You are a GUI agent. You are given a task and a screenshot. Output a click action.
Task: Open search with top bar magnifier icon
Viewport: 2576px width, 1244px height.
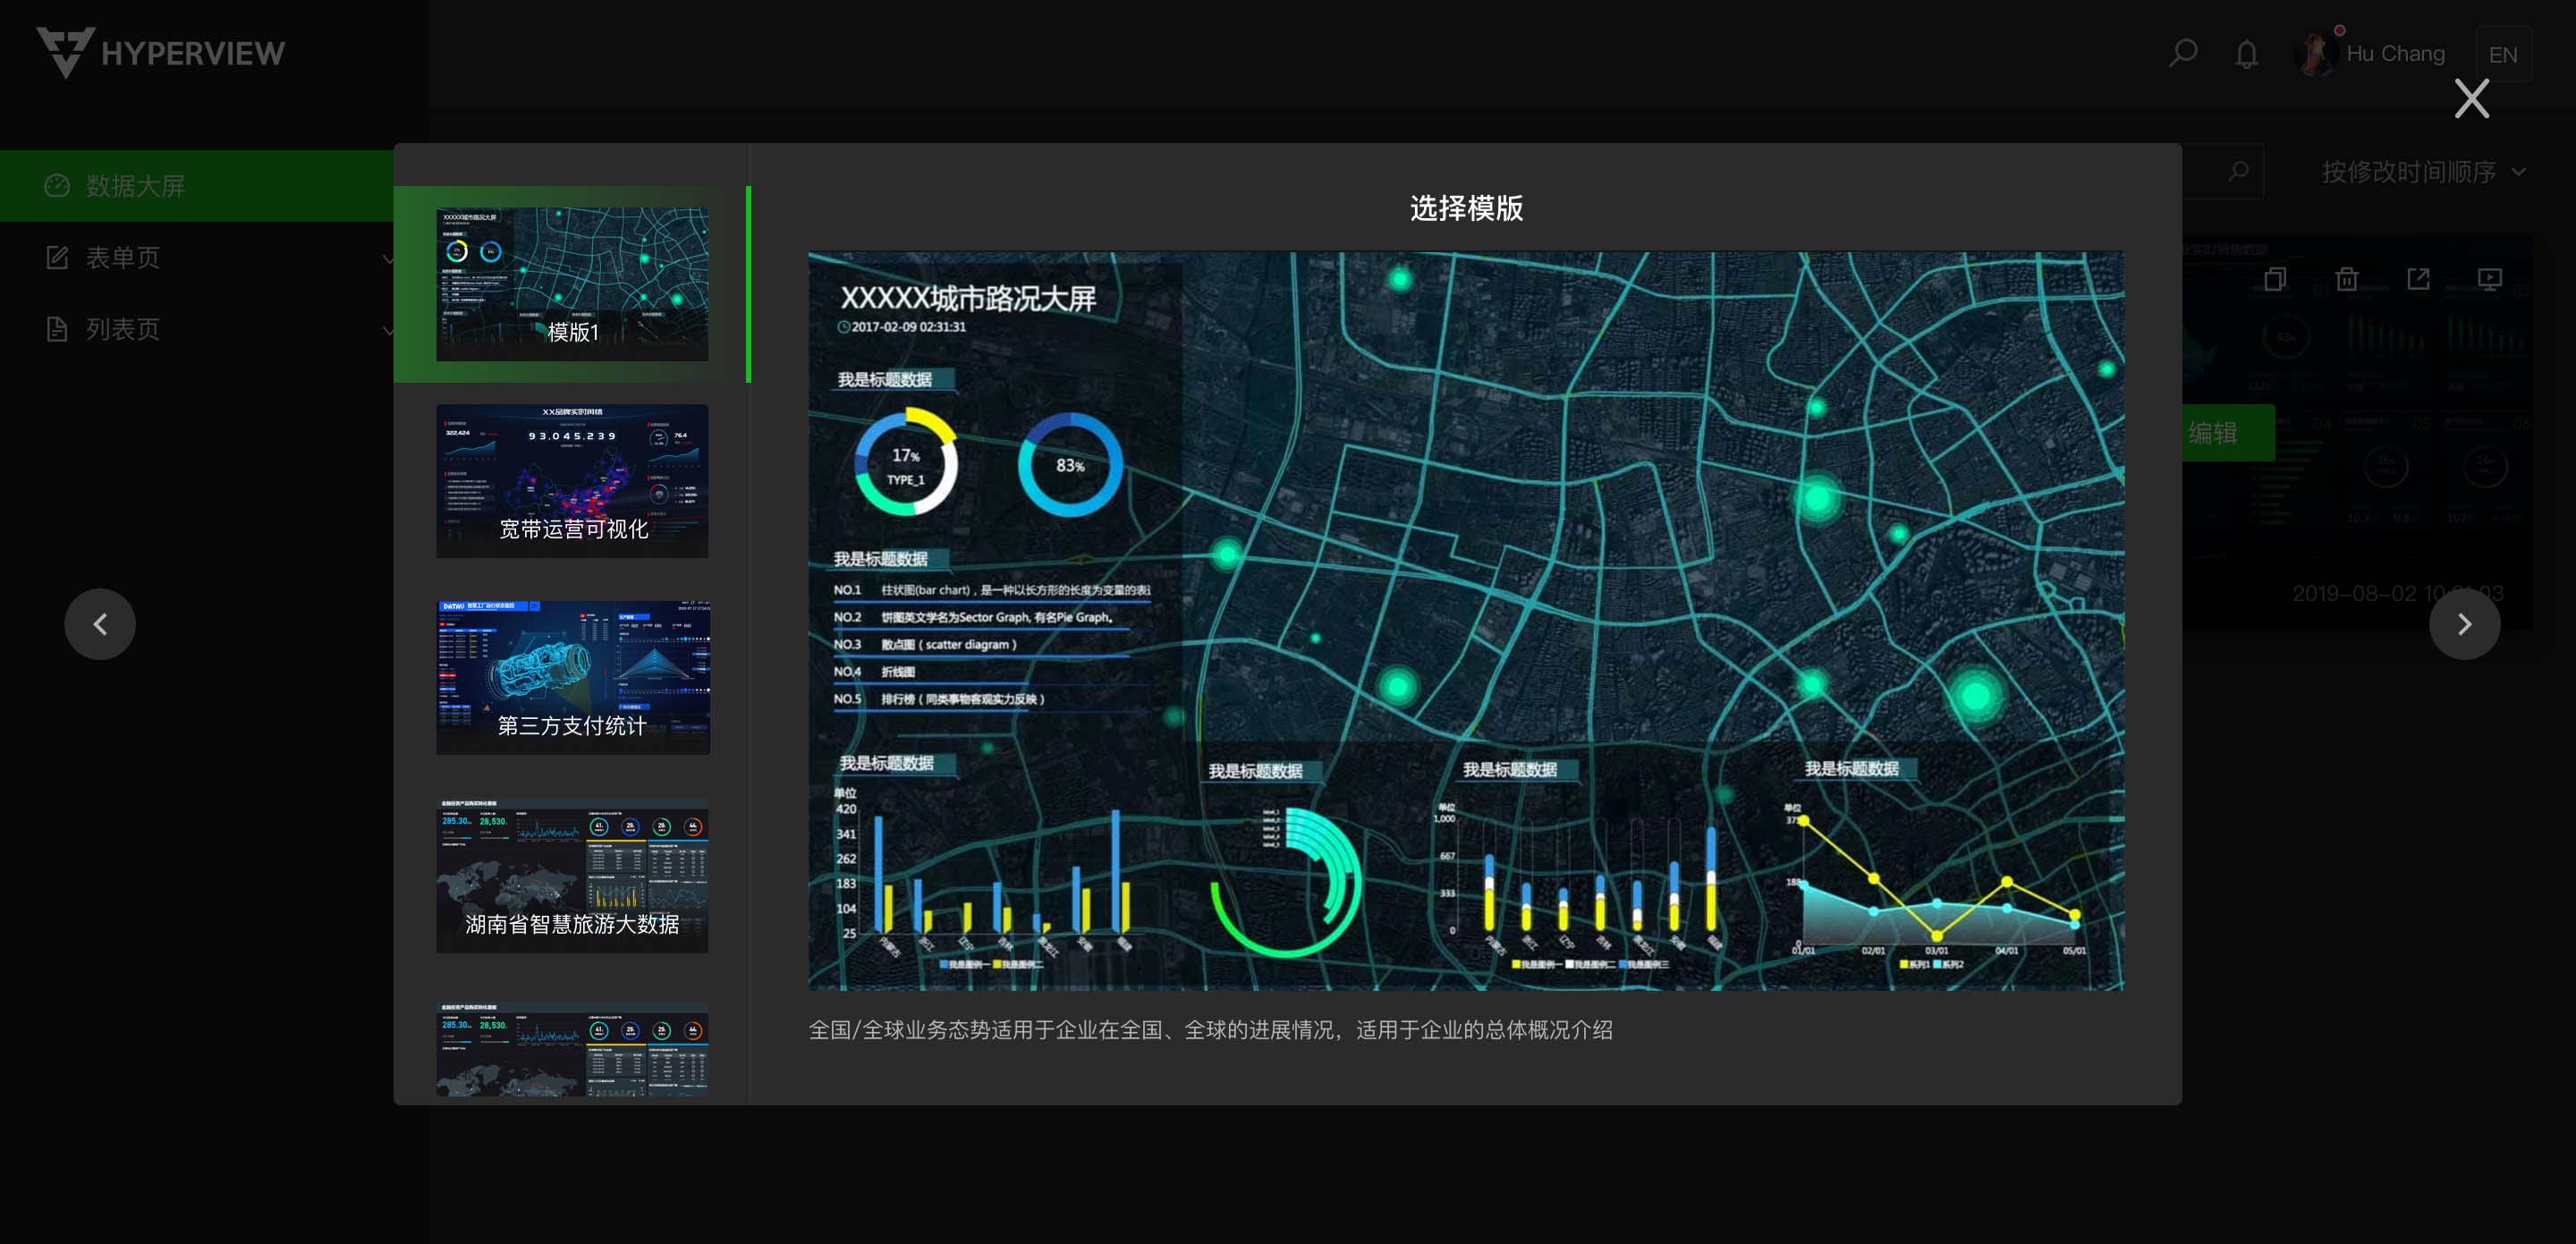(2183, 53)
